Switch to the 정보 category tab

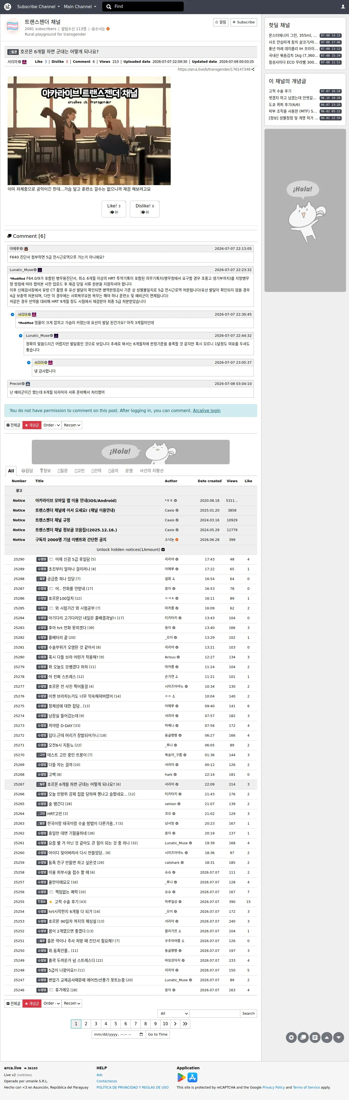(45, 471)
